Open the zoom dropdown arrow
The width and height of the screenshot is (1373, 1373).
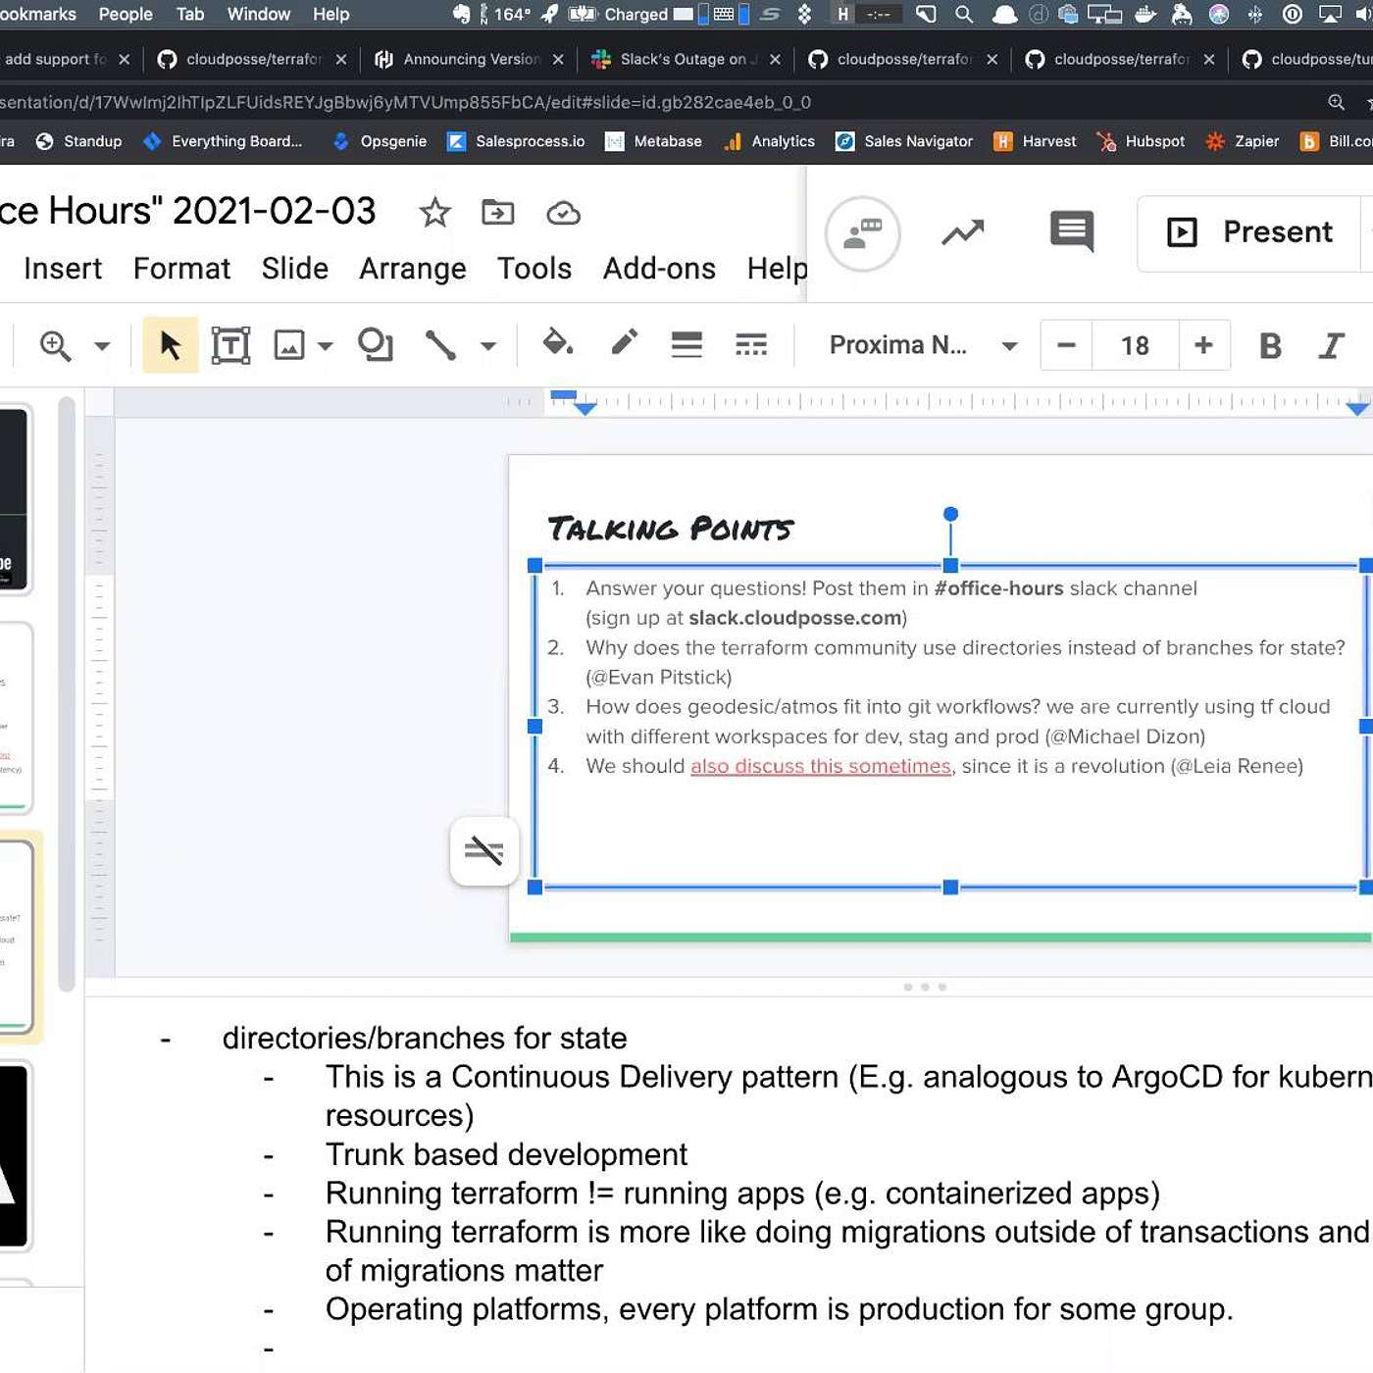tap(102, 346)
